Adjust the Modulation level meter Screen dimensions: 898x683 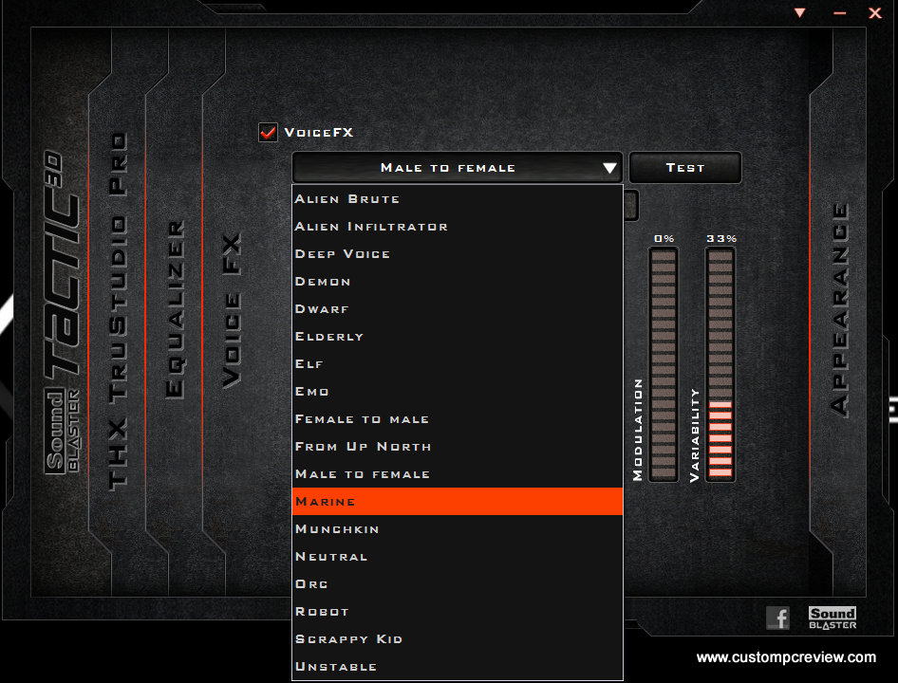(x=664, y=364)
